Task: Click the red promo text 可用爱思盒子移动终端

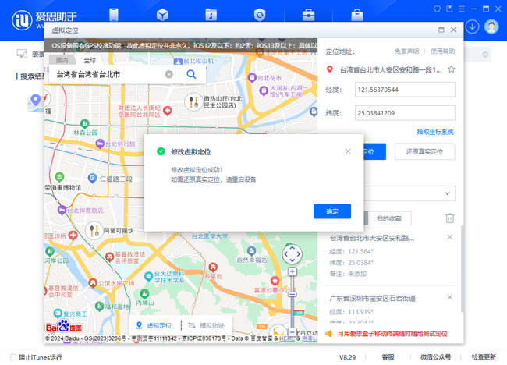Action: coord(392,334)
